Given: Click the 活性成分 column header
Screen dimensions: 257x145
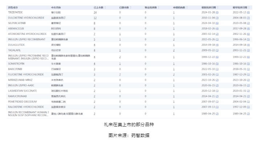Looking at the screenshot, I should 13,8.
